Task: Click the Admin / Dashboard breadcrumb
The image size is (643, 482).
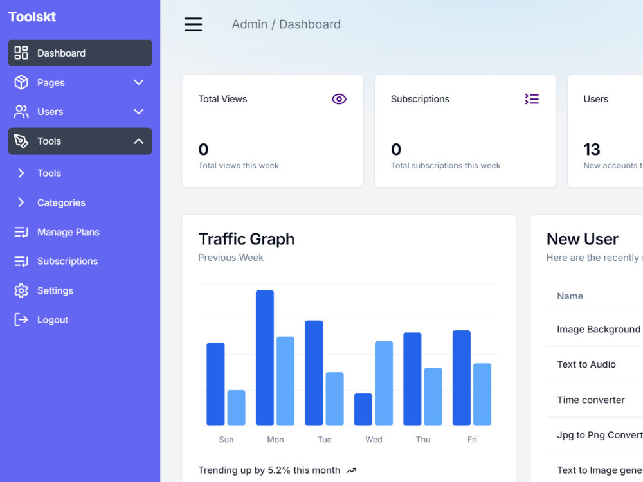Action: click(286, 24)
